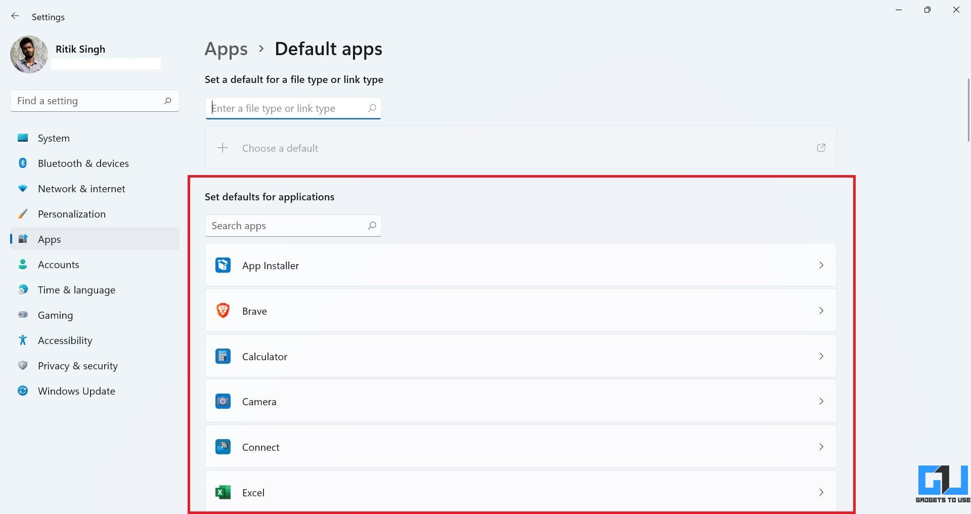971x514 pixels.
Task: Click the App Installer box icon
Action: (x=223, y=265)
